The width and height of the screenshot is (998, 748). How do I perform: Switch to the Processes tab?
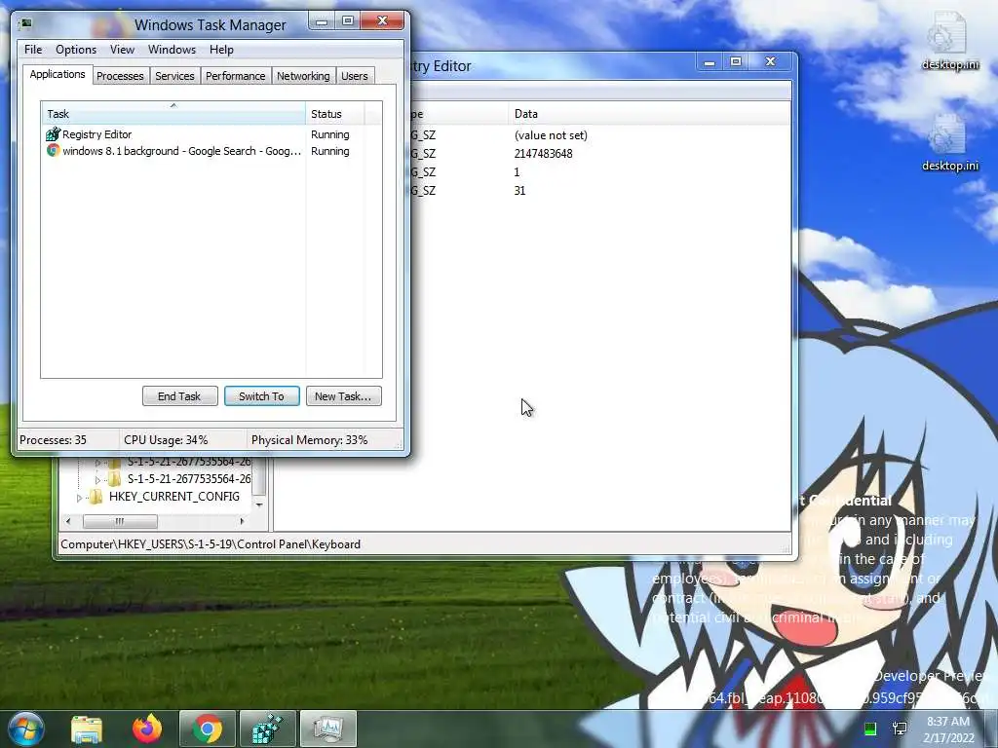coord(120,76)
